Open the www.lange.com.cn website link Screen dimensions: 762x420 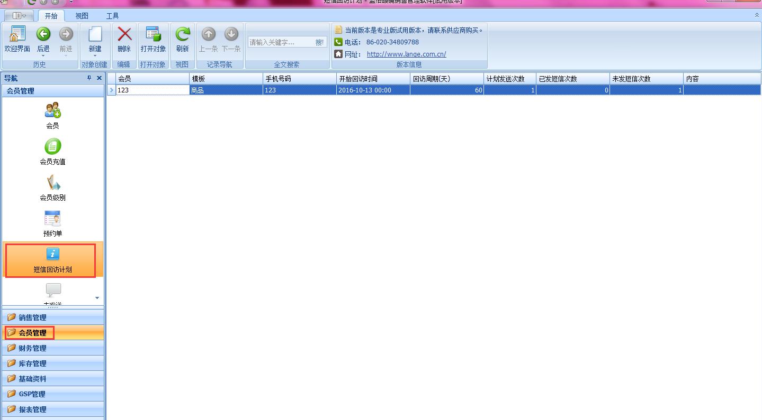(406, 54)
